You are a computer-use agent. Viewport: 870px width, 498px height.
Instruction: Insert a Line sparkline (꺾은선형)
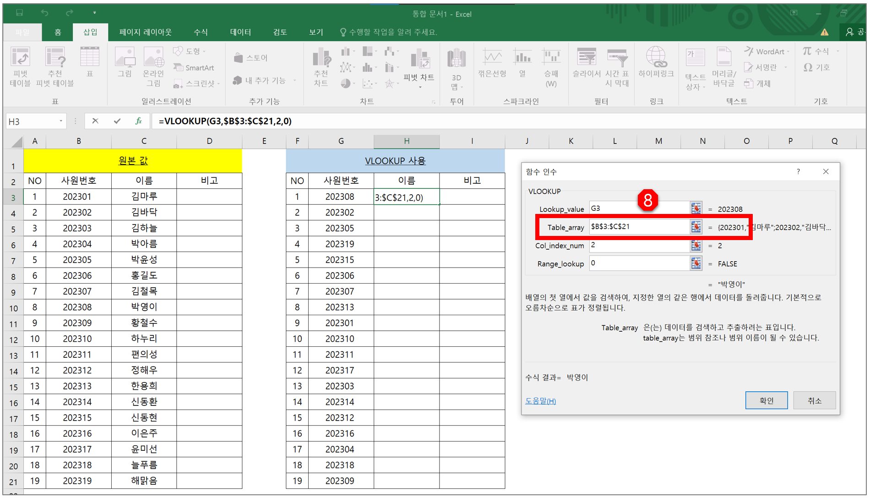[492, 63]
